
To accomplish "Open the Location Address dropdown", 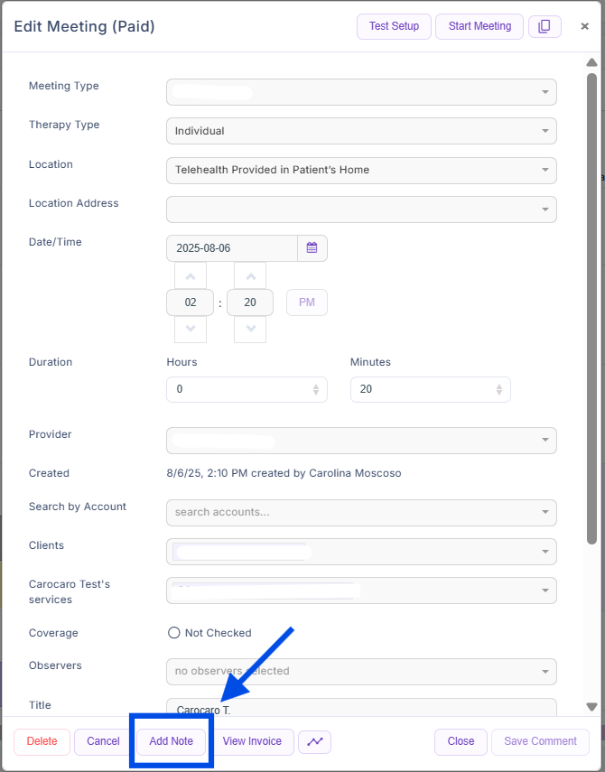I will (x=361, y=209).
